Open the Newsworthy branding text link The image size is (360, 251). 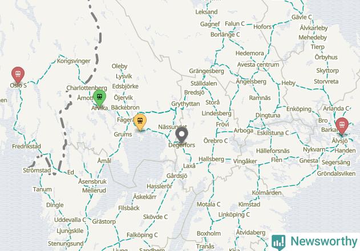point(324,241)
